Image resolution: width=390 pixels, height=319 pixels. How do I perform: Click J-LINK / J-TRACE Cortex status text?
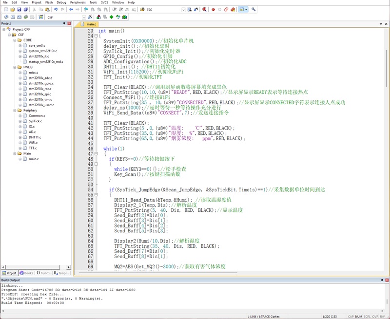point(264,317)
